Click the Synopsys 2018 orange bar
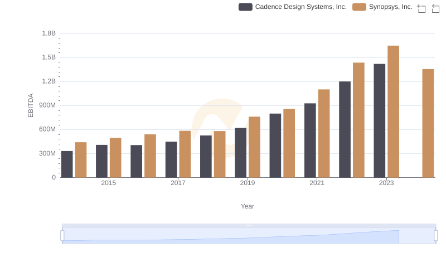This screenshot has width=446, height=257. click(x=220, y=154)
